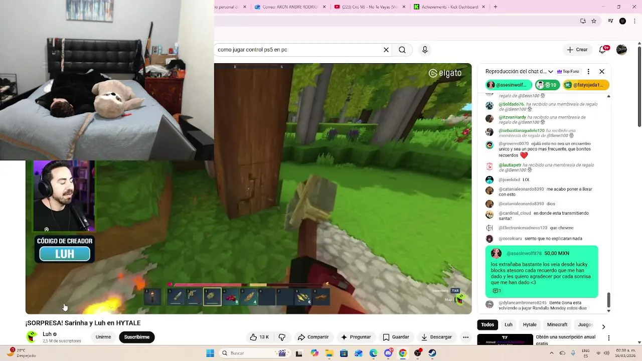Open the Chrome three-dot menu
This screenshot has height=361, width=642.
635,21
